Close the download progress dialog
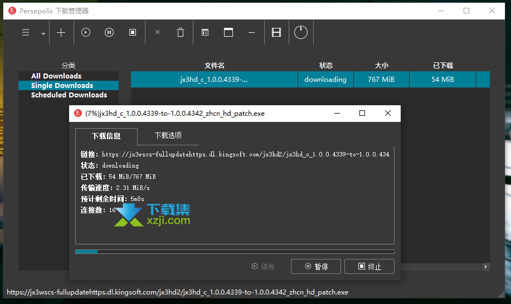 click(x=387, y=113)
